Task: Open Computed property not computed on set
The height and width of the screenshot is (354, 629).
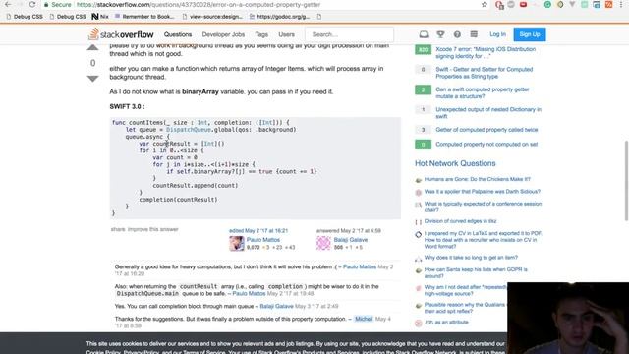Action: pos(486,145)
